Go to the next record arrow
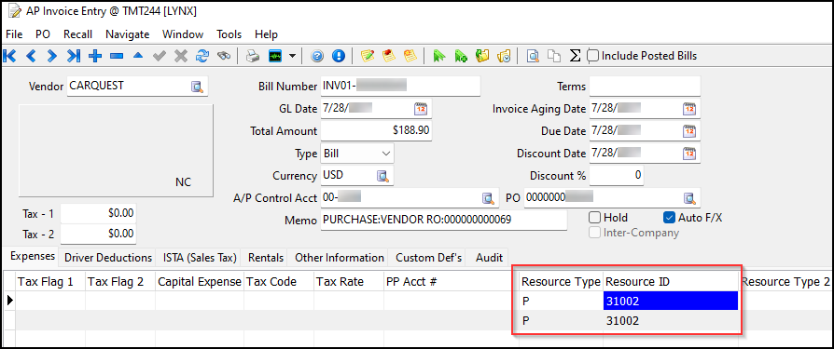Viewport: 834px width, 349px height. click(51, 56)
